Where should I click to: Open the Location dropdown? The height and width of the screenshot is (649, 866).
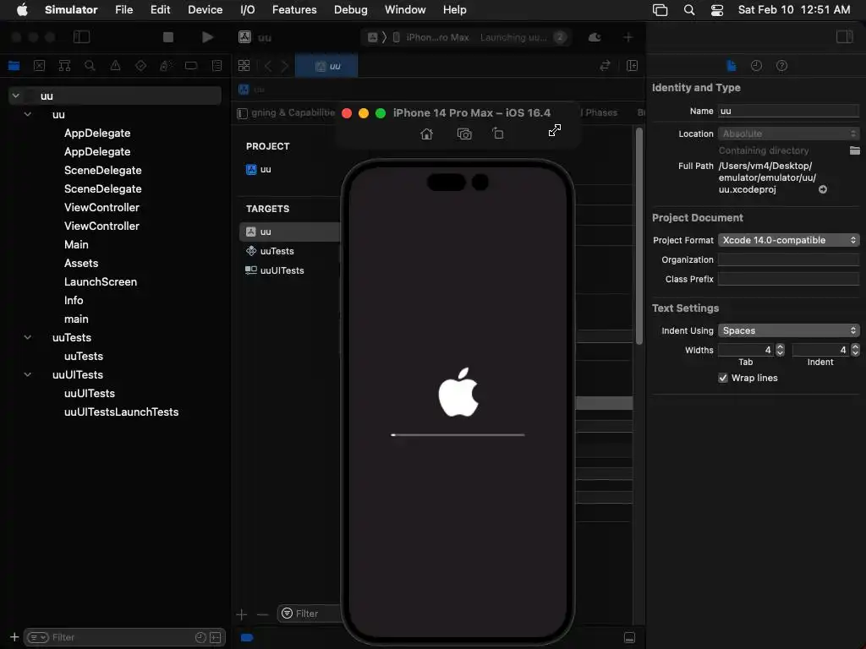pyautogui.click(x=788, y=134)
